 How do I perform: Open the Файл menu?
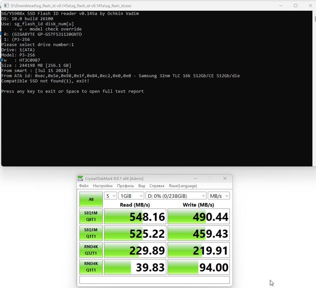(84, 186)
